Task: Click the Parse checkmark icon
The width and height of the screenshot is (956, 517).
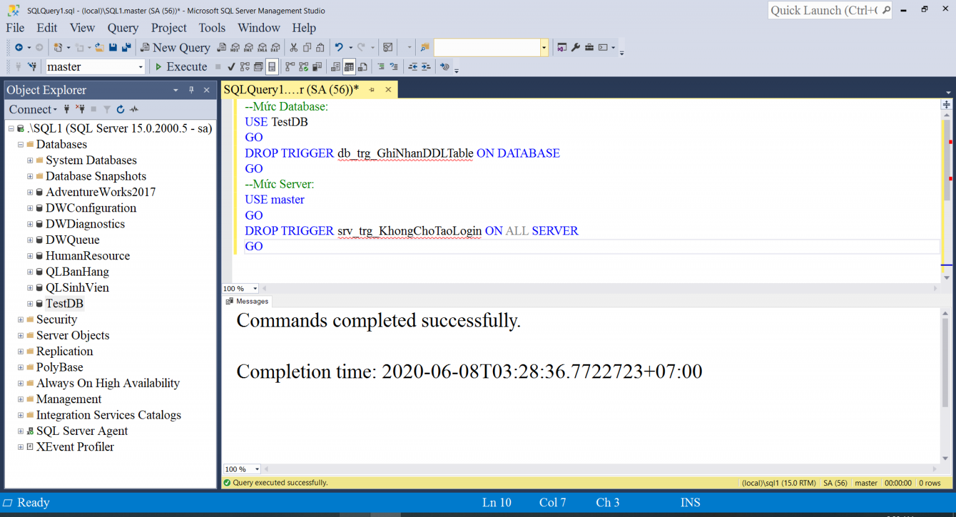Action: coord(232,67)
